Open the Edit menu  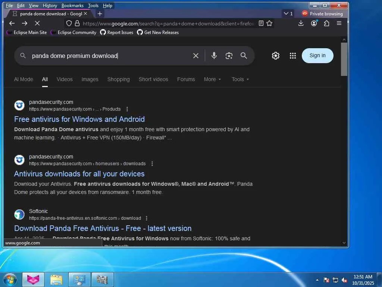tap(21, 5)
